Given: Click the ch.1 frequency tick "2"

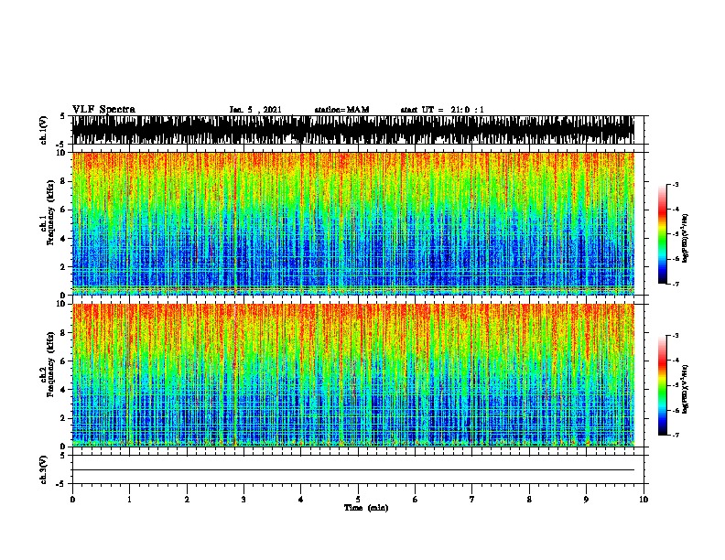Looking at the screenshot, I should coord(63,266).
